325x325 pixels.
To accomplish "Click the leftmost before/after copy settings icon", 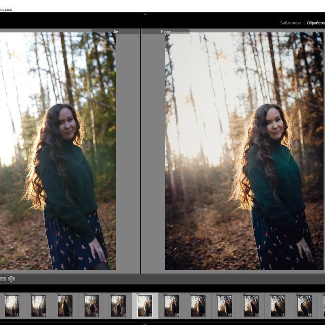I will pyautogui.click(x=2, y=279).
